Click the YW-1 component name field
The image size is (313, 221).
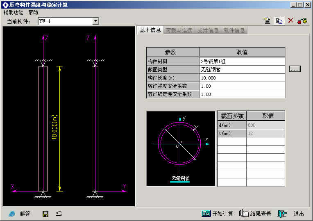(x=66, y=21)
